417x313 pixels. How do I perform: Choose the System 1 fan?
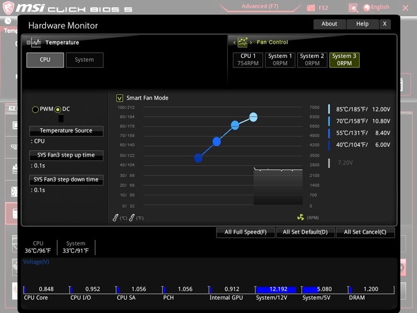[x=280, y=60]
